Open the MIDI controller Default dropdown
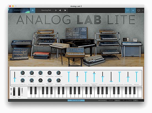Image resolution: width=152 pixels, height=113 pixels. pos(111,100)
